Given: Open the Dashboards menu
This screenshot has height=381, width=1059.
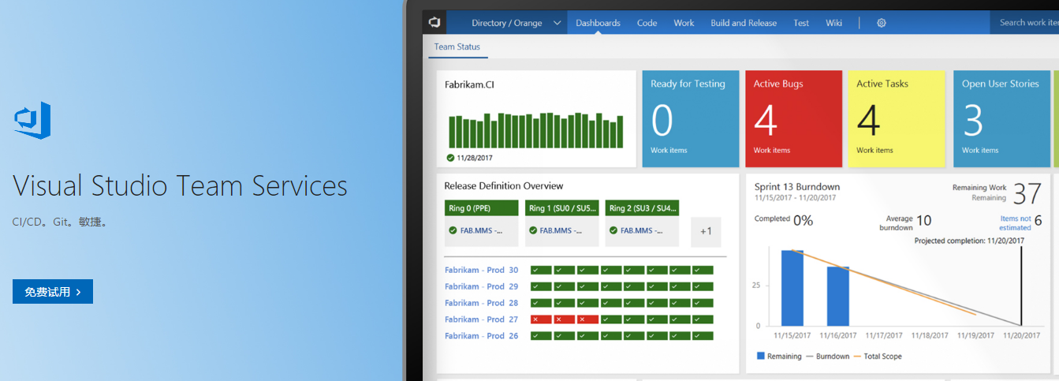Looking at the screenshot, I should 598,23.
